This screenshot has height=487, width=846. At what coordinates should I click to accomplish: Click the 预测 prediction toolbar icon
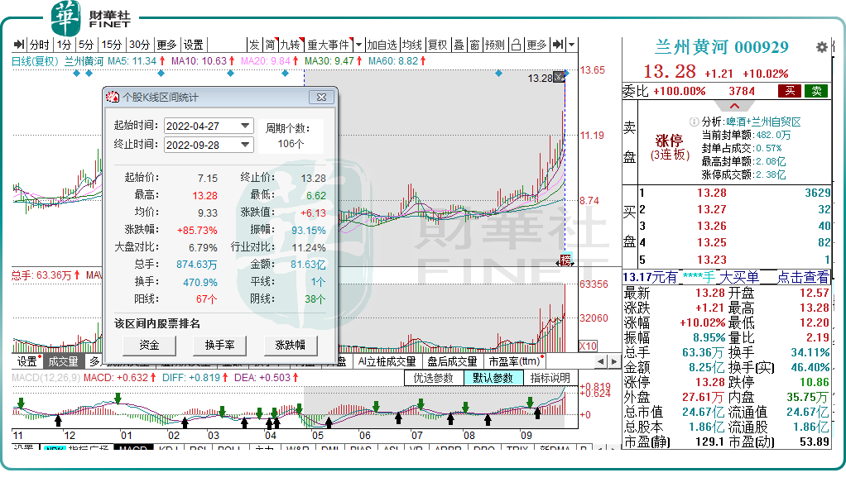tap(497, 46)
